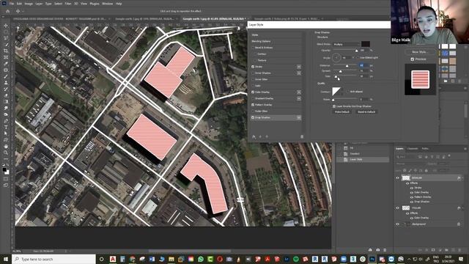Click plus icon beside Stroke effect
The height and width of the screenshot is (264, 469).
[299, 67]
